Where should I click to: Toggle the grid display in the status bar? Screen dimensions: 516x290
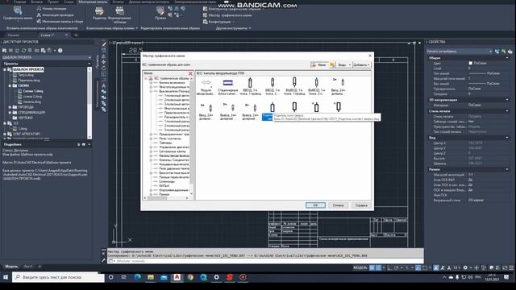pos(372,267)
